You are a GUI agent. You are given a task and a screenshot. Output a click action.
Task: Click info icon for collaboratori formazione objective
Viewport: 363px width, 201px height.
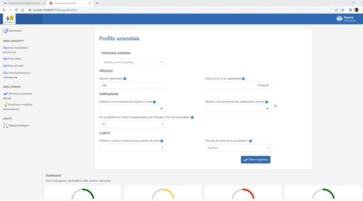[x=266, y=102]
